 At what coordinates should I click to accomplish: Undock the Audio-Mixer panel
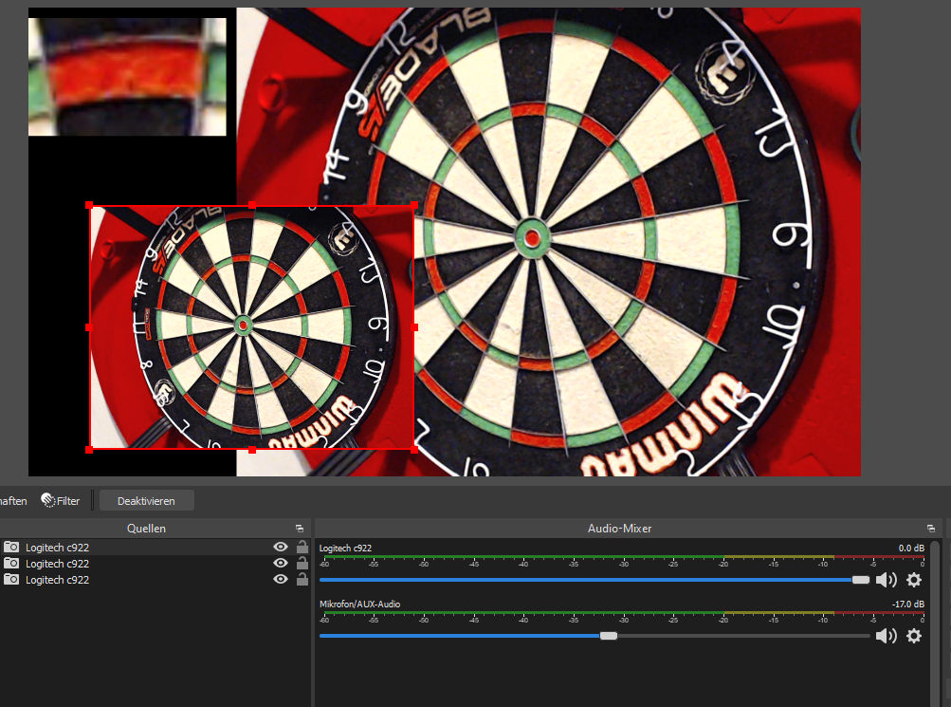[x=931, y=529]
